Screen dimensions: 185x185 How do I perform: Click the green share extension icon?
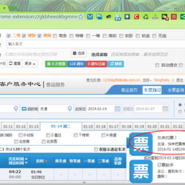[x=183, y=16]
